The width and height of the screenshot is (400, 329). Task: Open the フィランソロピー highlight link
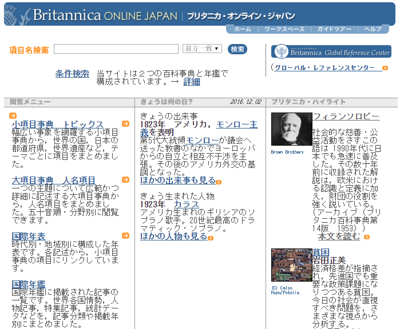click(x=346, y=117)
